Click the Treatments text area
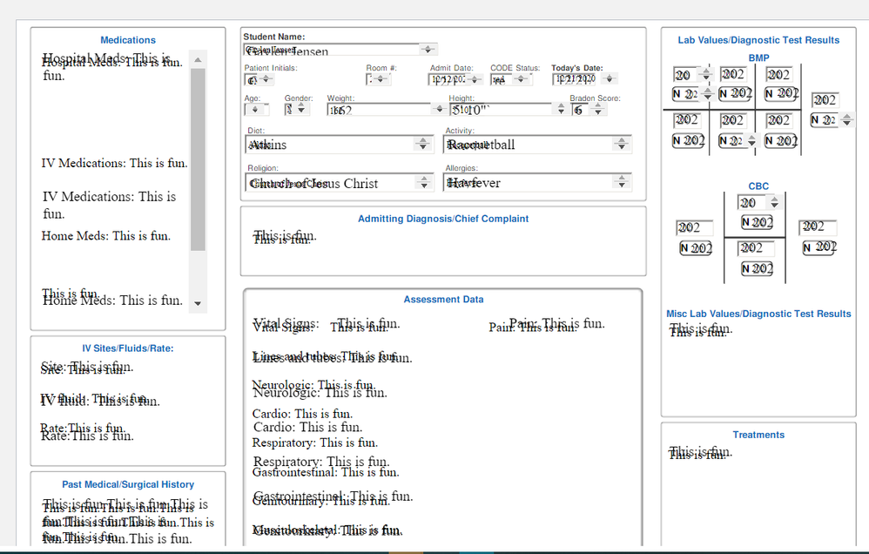Viewport: 869px width, 554px height. (x=758, y=488)
